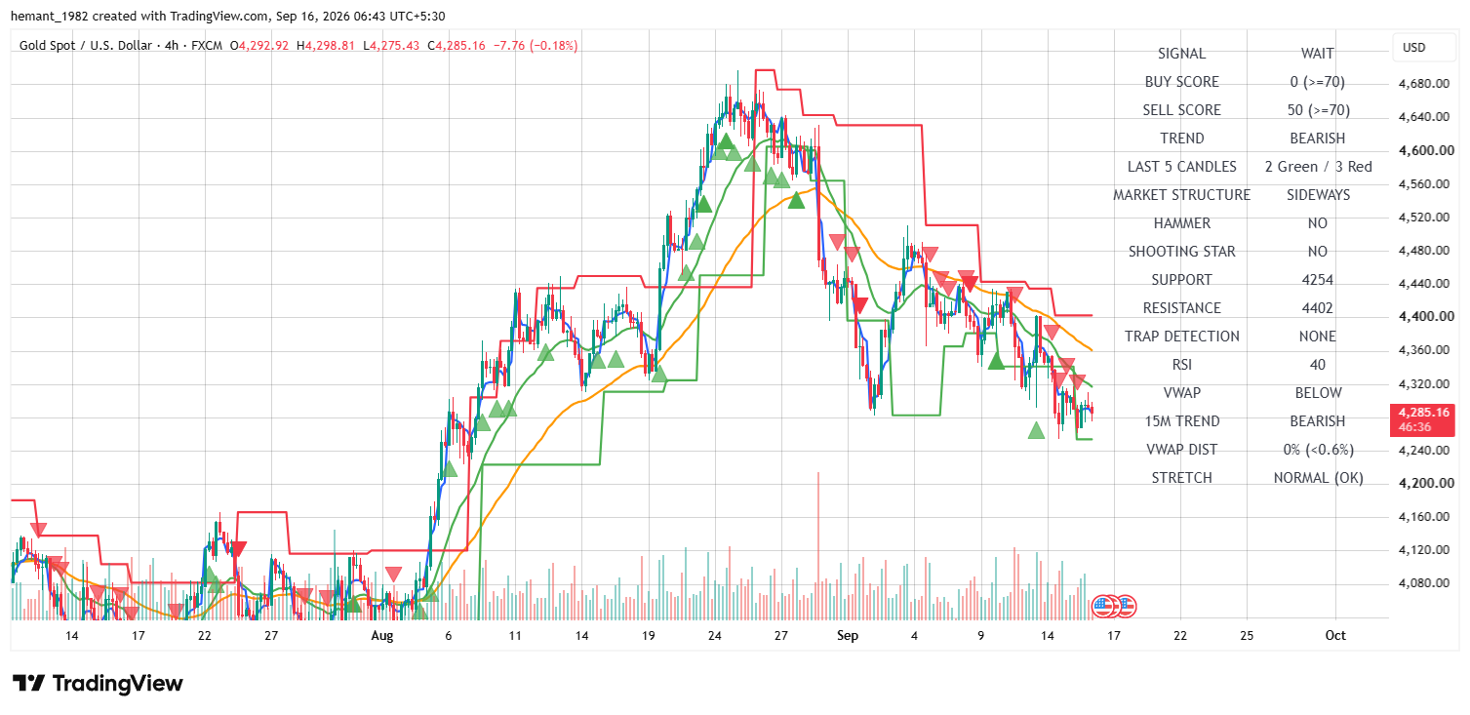Click the Sep label on time axis
The width and height of the screenshot is (1470, 715).
pyautogui.click(x=848, y=635)
